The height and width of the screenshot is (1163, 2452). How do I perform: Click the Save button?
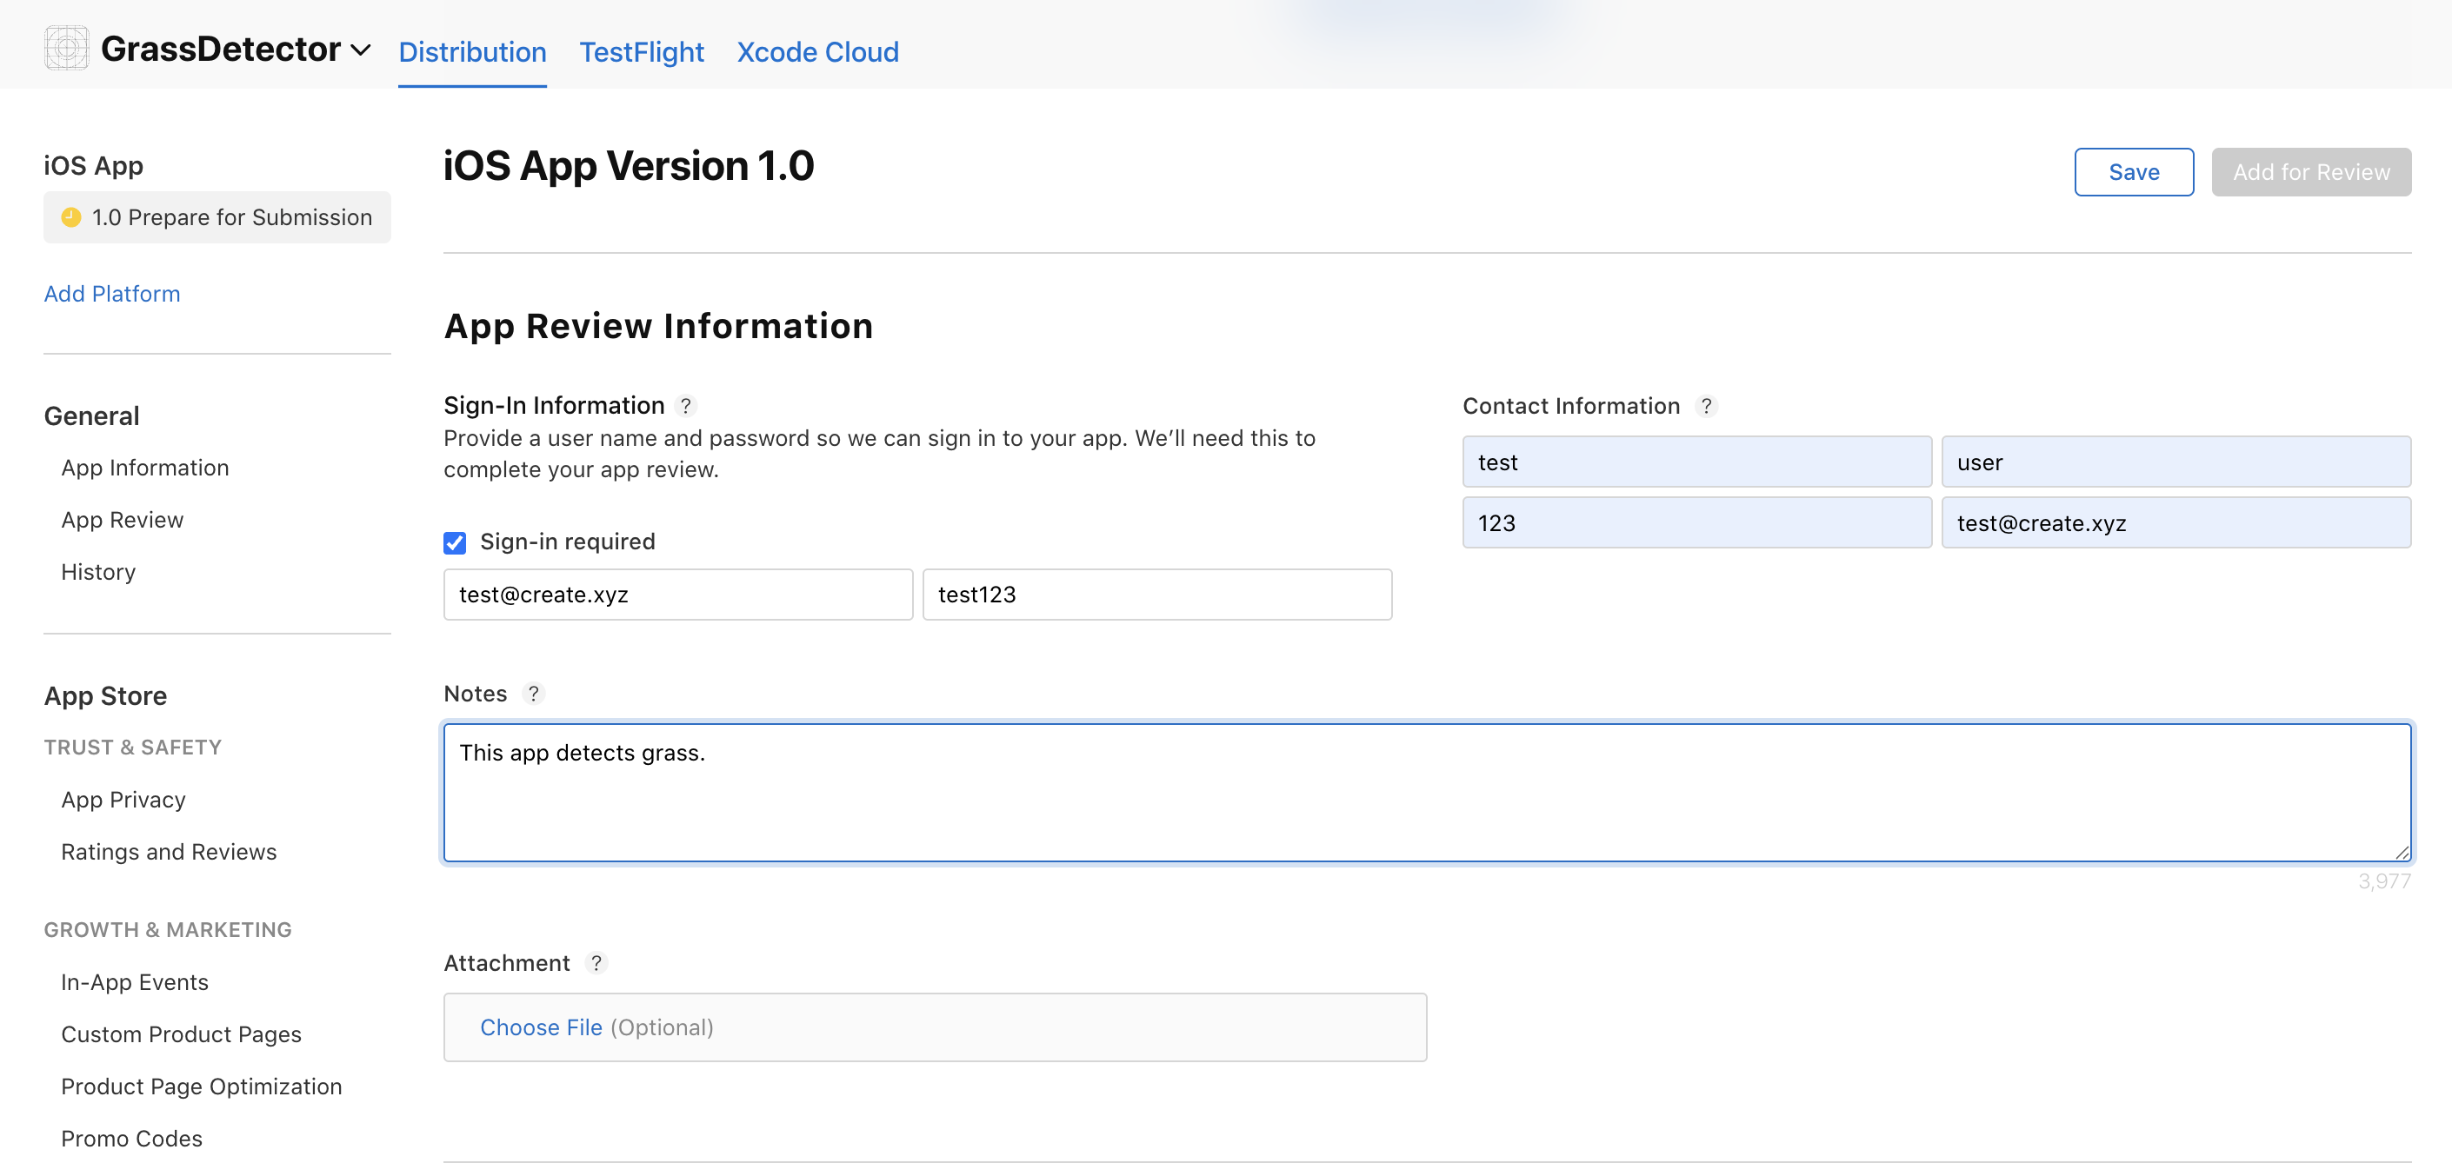(2132, 172)
